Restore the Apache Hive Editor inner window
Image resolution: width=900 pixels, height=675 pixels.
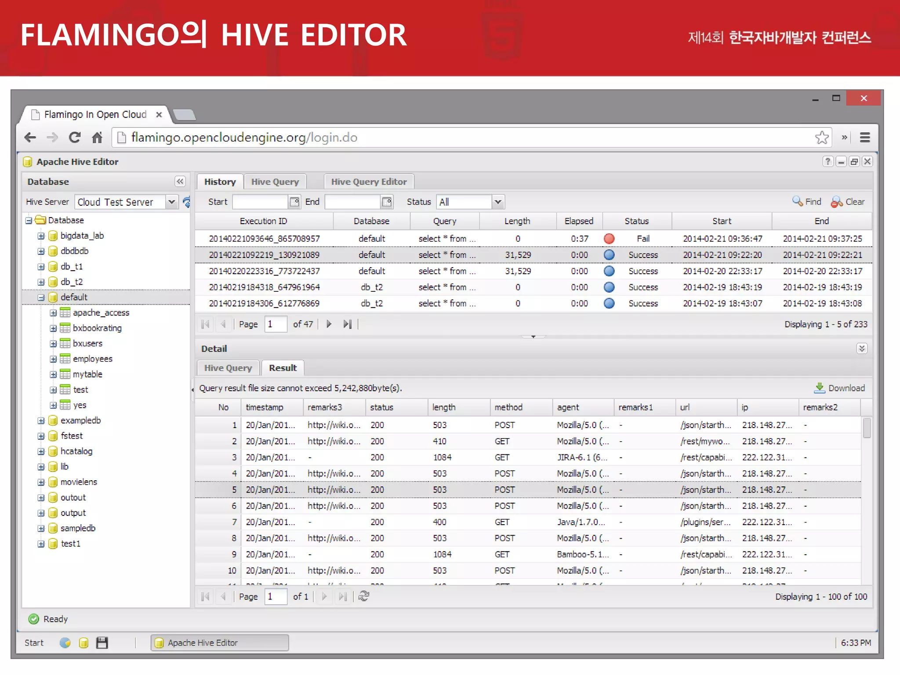coord(854,162)
